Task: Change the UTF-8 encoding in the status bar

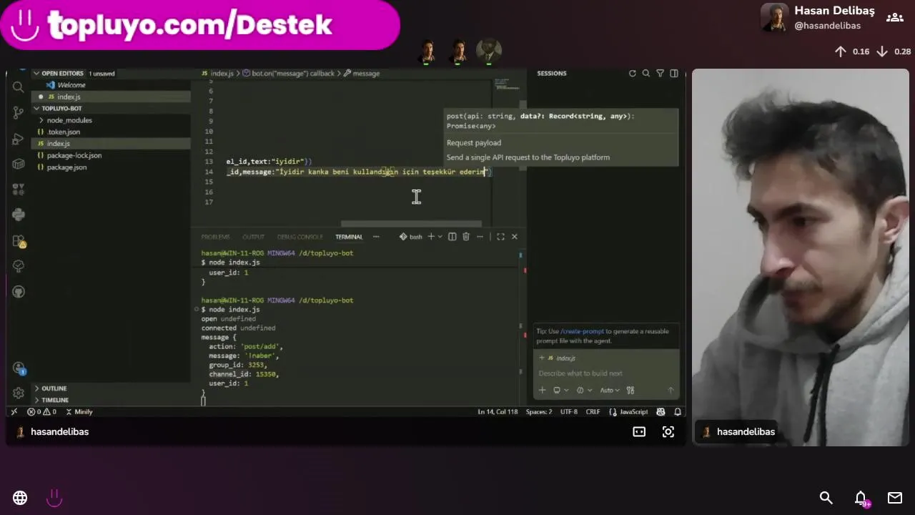Action: (x=568, y=412)
